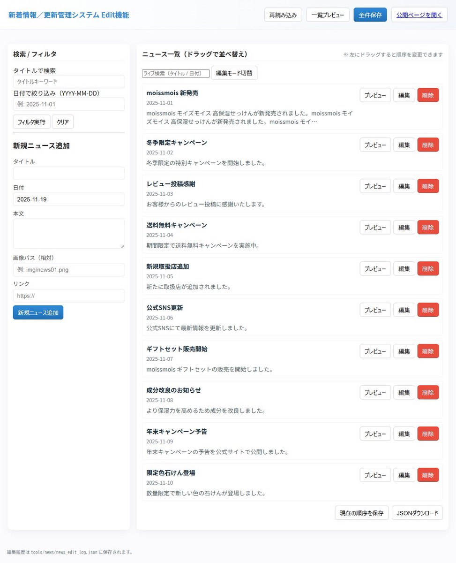Save the order with 現在の順序を保存
Viewport: 456px width, 563px height.
click(361, 513)
